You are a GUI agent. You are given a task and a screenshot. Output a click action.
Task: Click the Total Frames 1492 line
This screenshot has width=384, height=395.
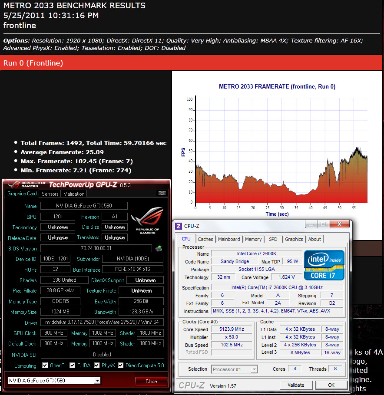coord(93,143)
